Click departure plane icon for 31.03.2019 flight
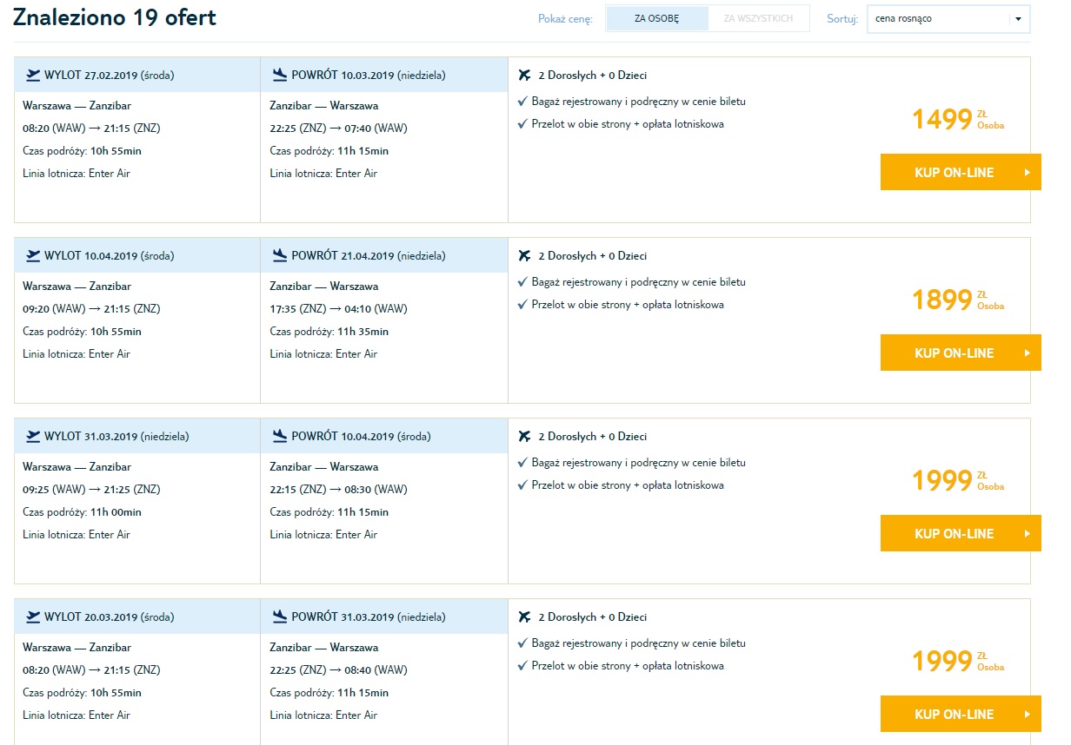Screen dimensions: 1071x745 point(33,436)
